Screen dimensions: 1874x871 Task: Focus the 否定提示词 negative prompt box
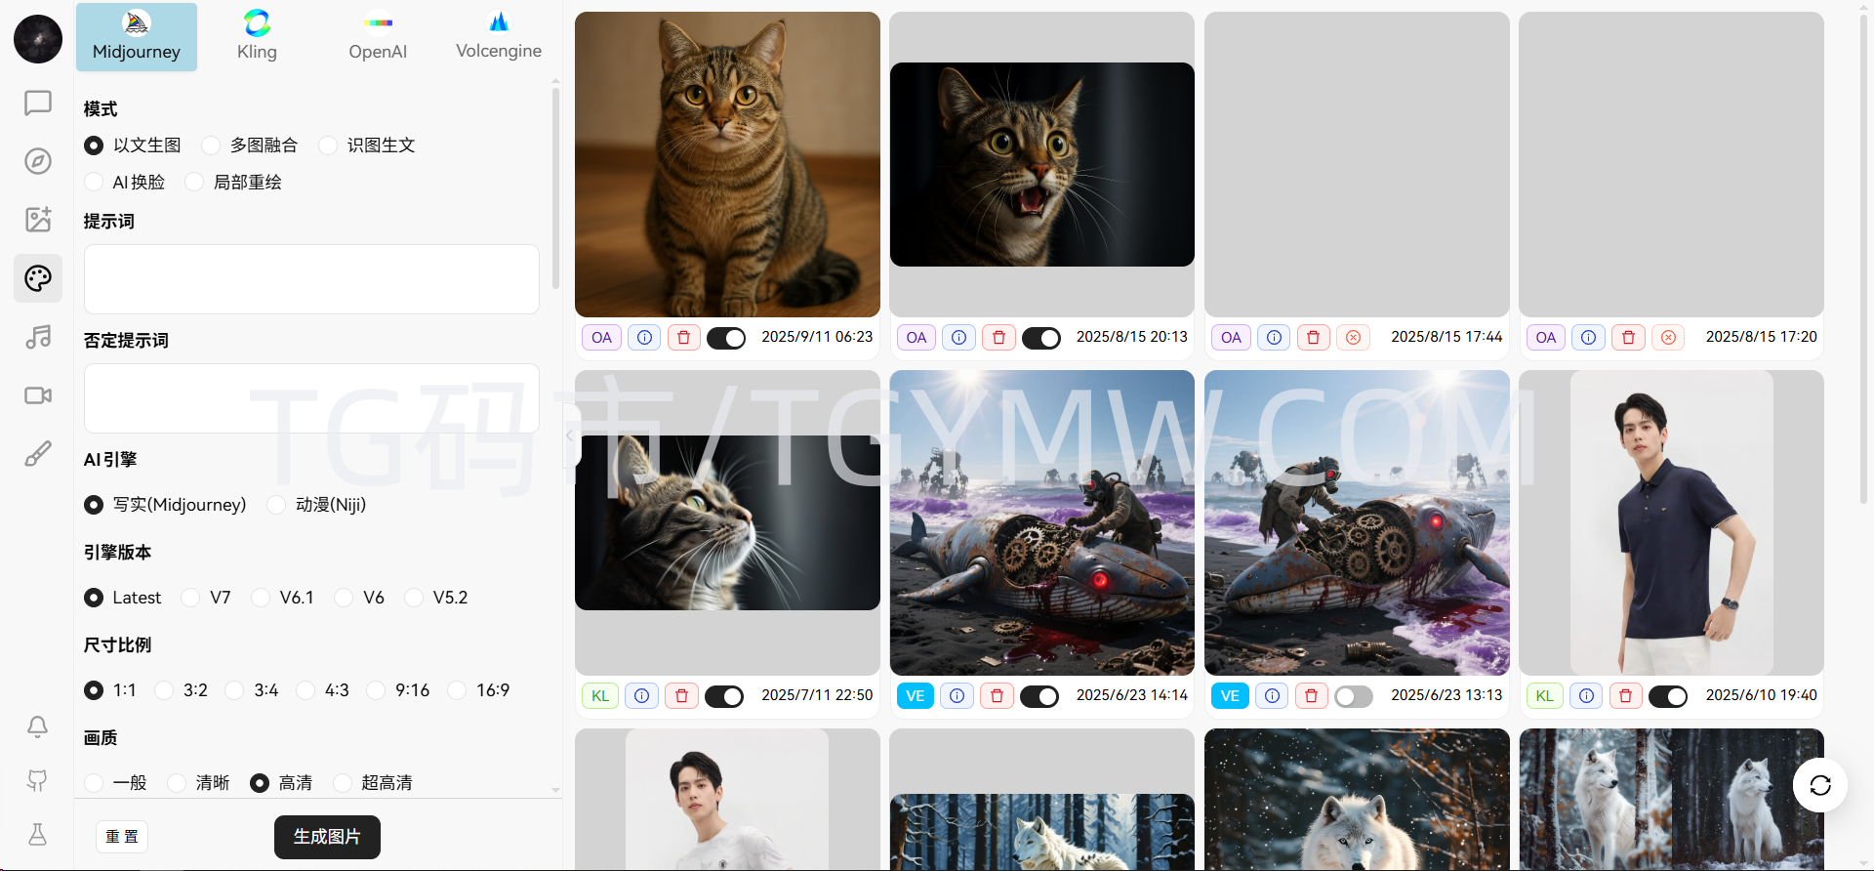pyautogui.click(x=311, y=398)
